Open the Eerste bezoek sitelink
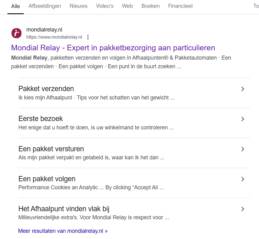259x239 pixels. coord(40,119)
